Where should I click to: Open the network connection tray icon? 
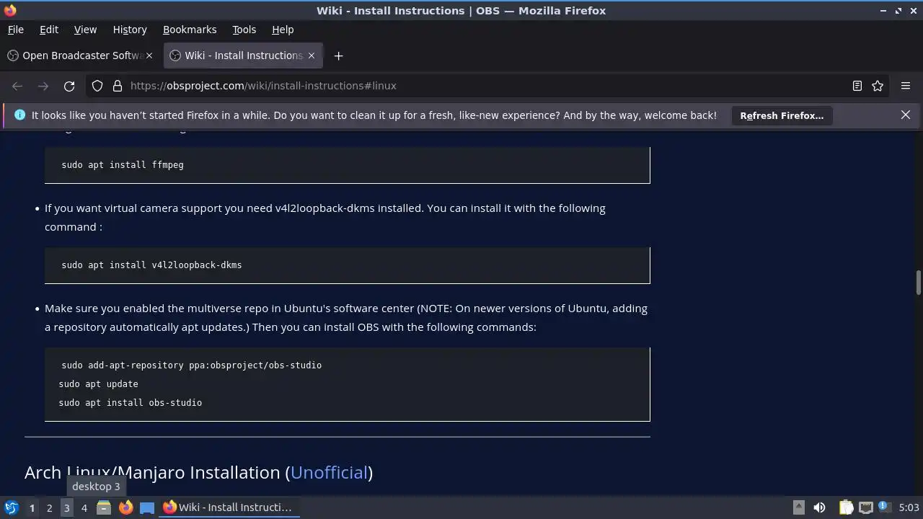865,507
